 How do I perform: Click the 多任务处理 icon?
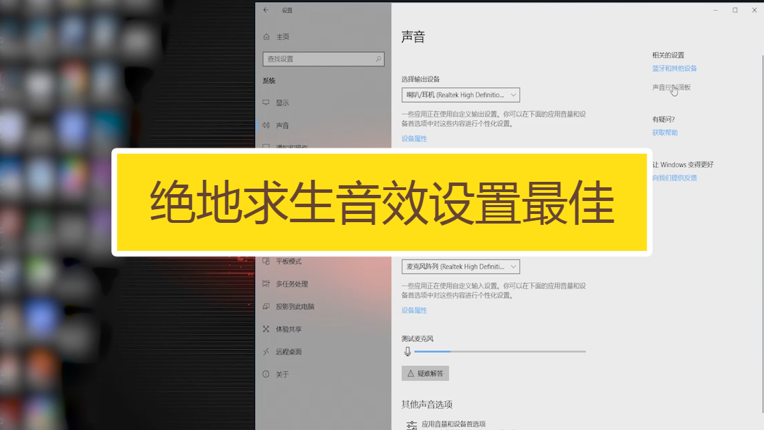pos(266,284)
